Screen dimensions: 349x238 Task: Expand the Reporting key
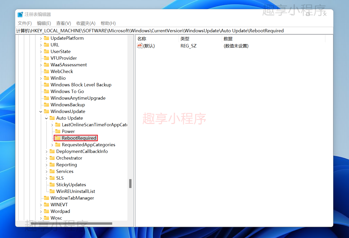pos(46,165)
